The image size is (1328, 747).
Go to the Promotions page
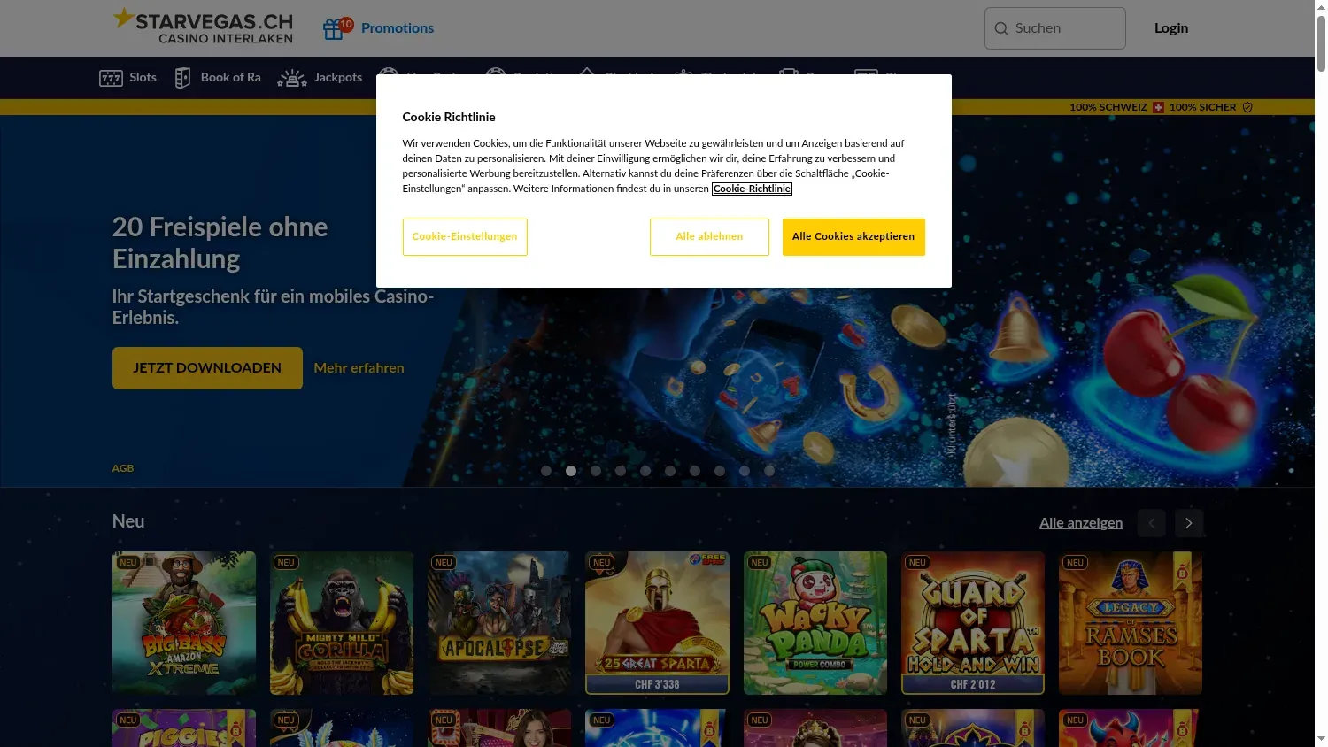pos(398,28)
